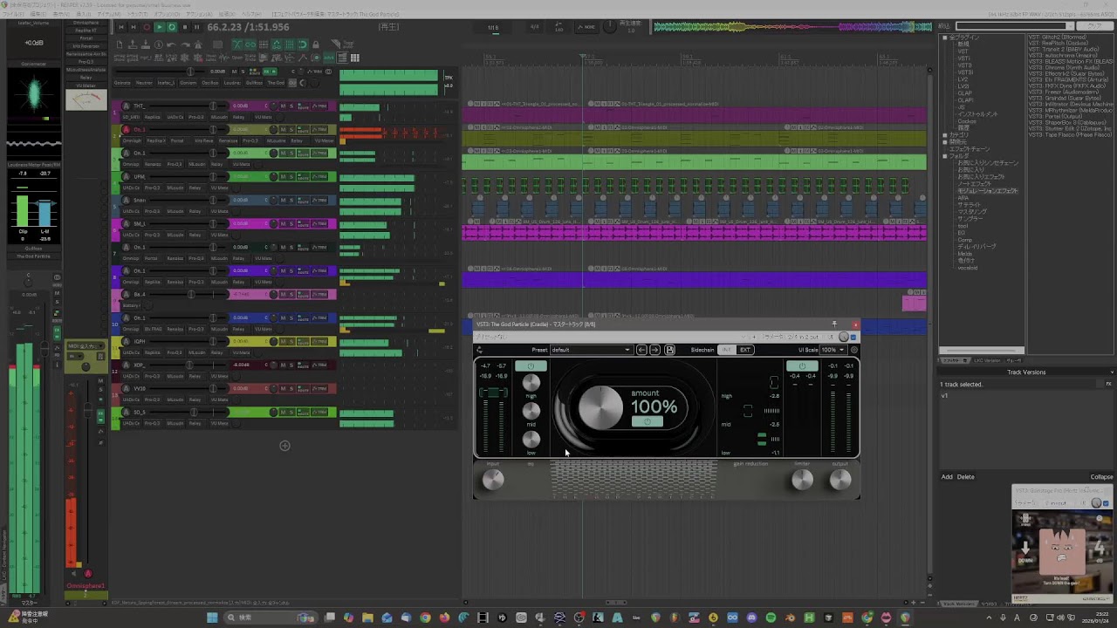Pin the God Particle plugin window
This screenshot has height=628, width=1117.
click(833, 324)
